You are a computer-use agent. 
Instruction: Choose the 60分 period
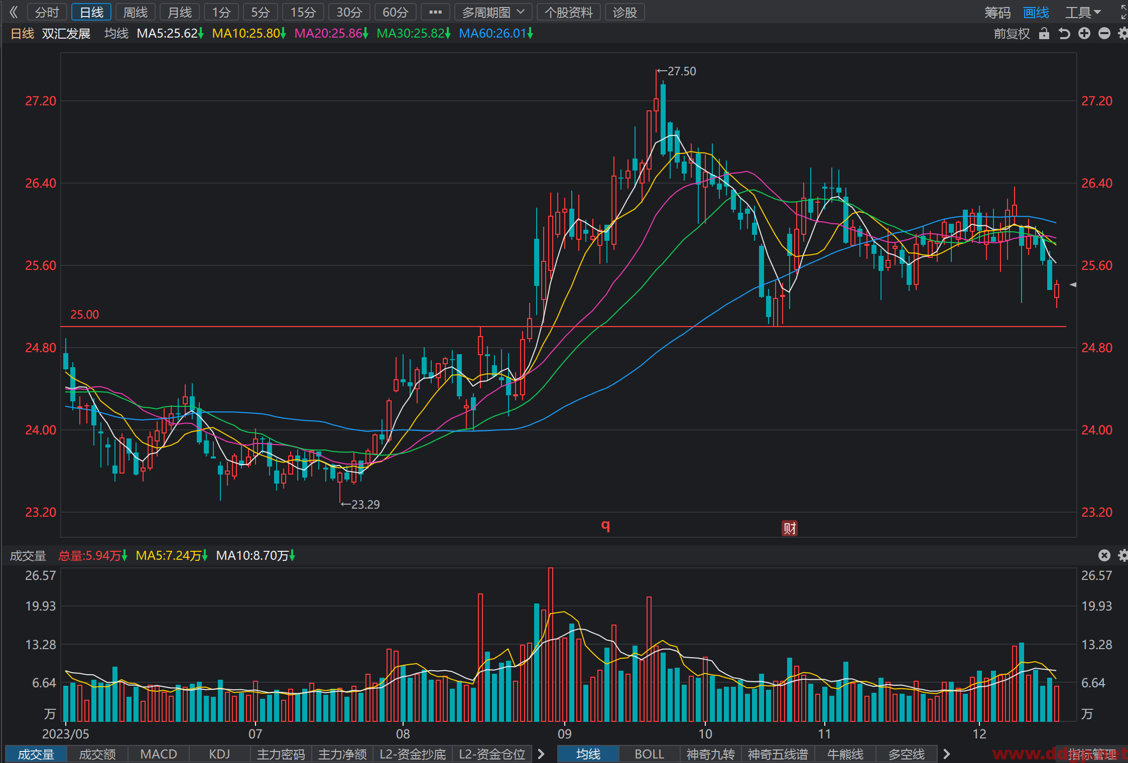point(395,12)
